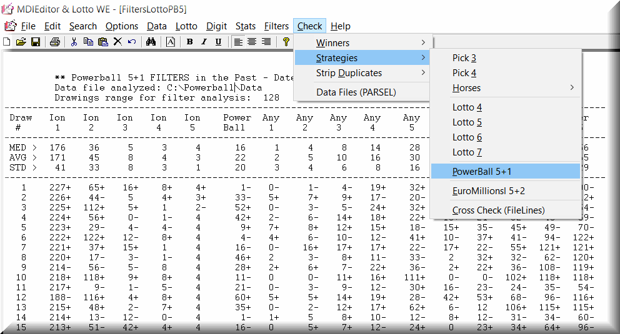Undo with the blue arrow icon
The image size is (620, 334).
[x=132, y=41]
